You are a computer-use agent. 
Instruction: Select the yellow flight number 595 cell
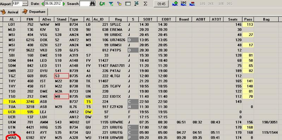(x=30, y=112)
